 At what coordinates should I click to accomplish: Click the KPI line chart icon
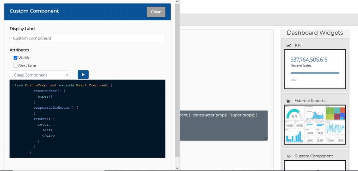pos(289,45)
